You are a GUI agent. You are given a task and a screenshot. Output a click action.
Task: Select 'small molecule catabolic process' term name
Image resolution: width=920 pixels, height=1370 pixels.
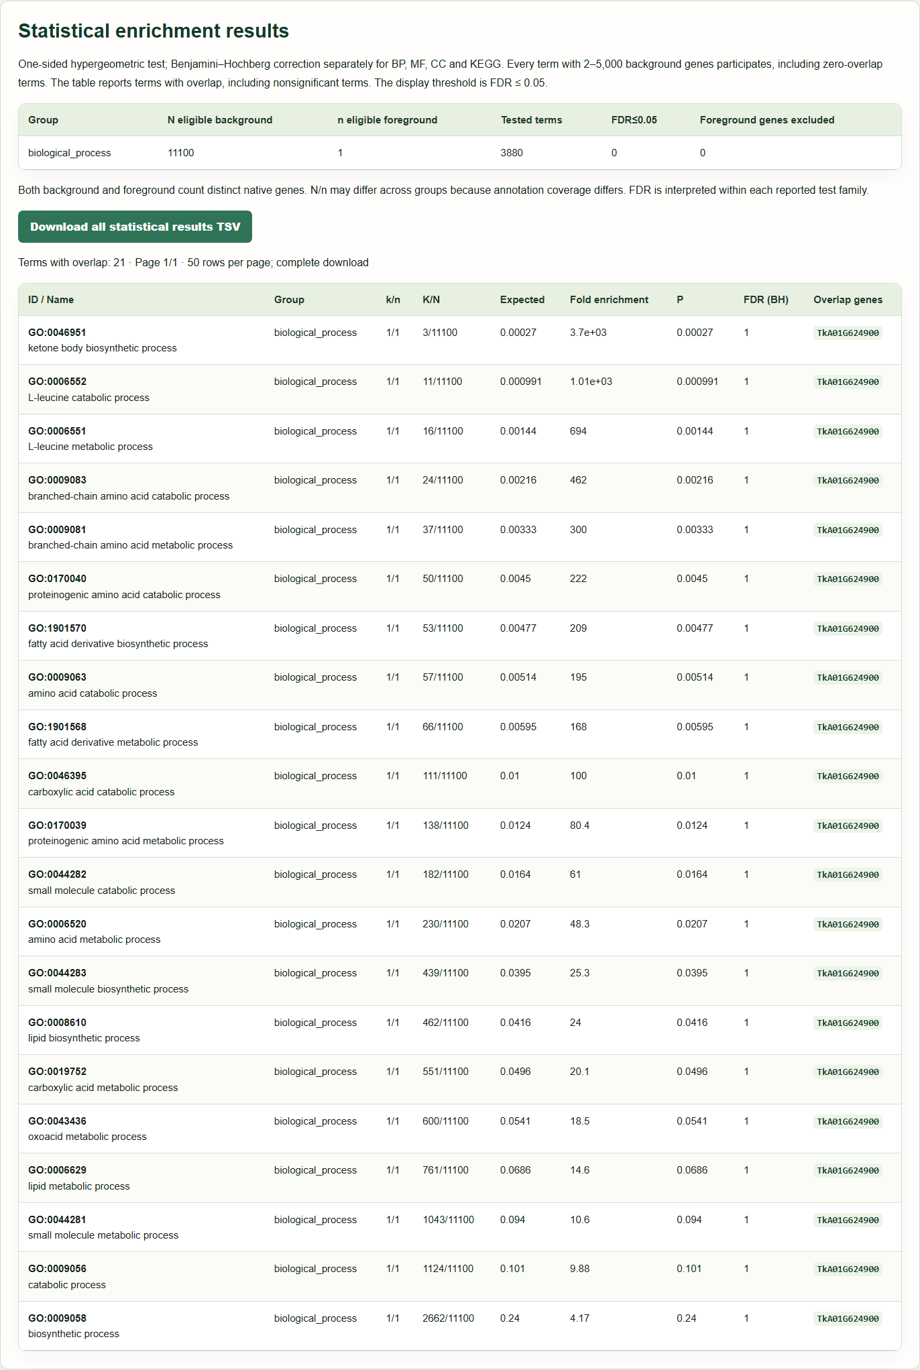click(x=101, y=891)
